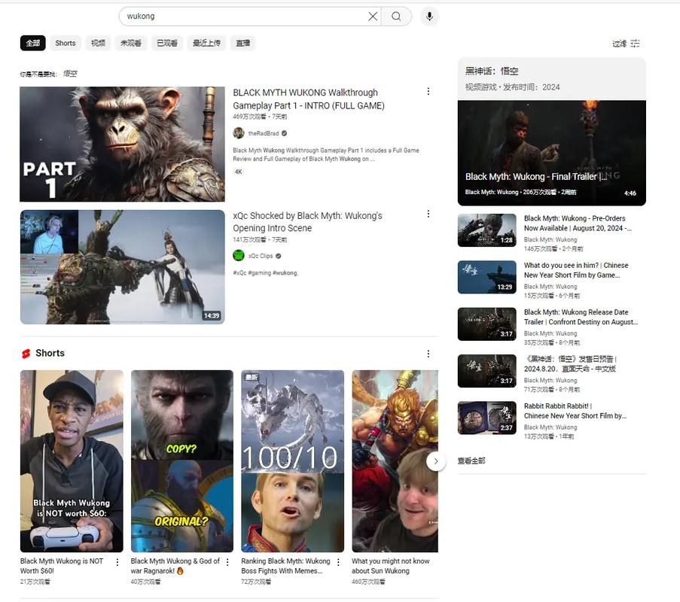Click 'What do you see in him?' title
Viewport: 680px width, 602px height.
(x=576, y=270)
